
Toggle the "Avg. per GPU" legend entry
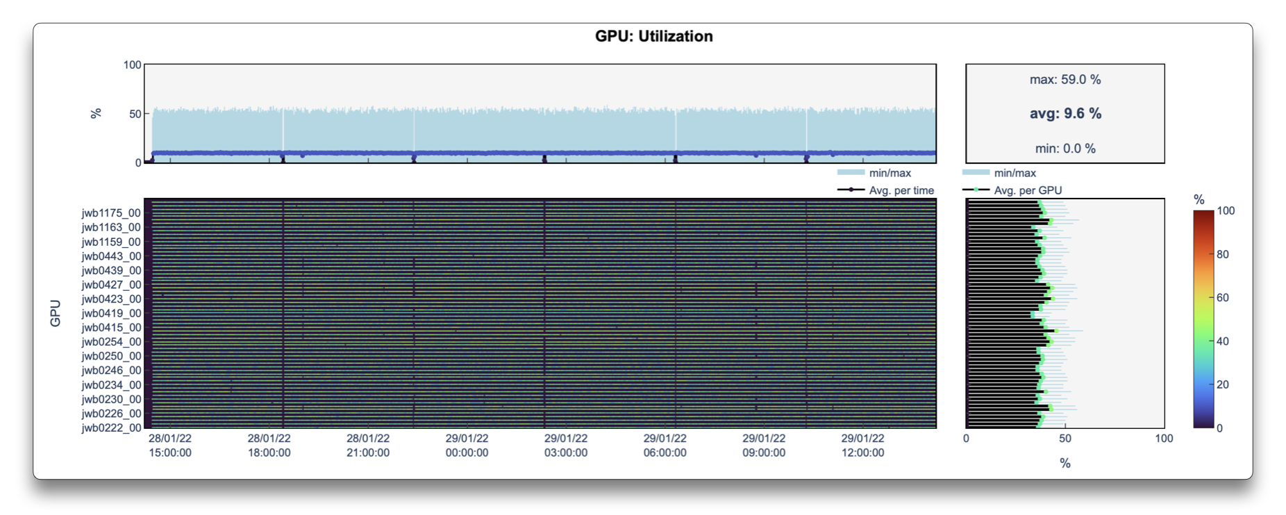tap(1028, 190)
